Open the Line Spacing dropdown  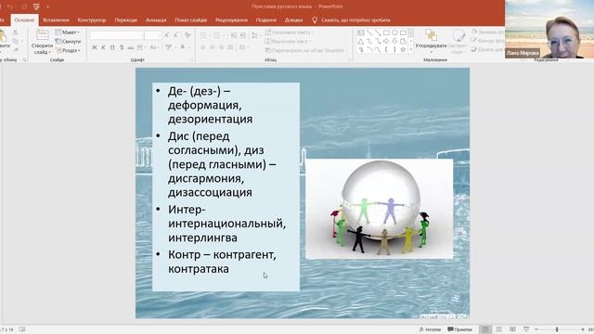click(x=256, y=35)
